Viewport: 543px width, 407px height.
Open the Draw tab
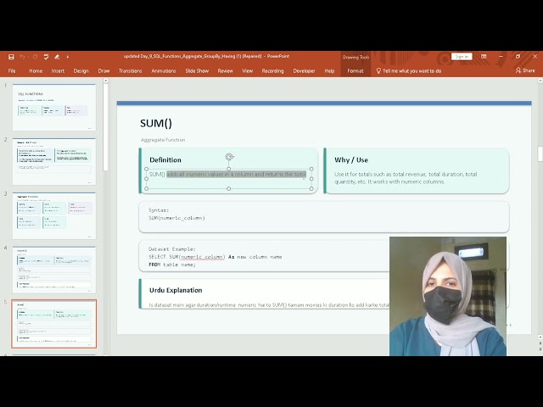click(x=104, y=71)
